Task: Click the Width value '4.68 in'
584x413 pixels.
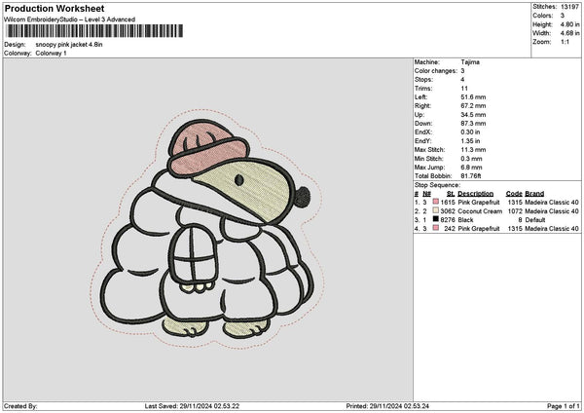Action: [x=569, y=33]
